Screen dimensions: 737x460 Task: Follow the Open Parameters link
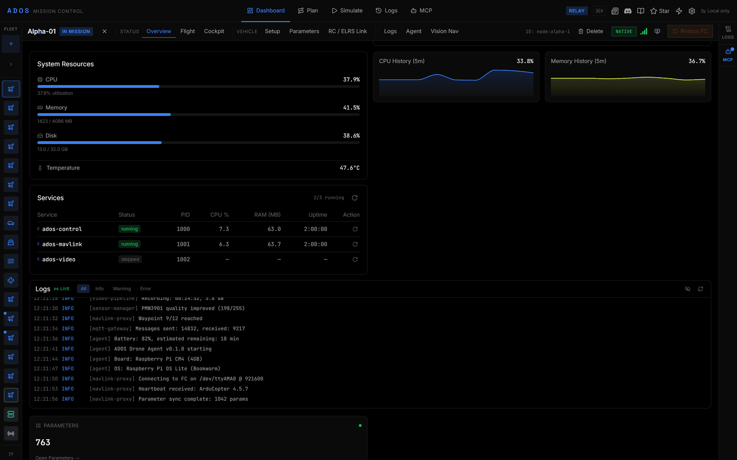[x=58, y=458]
